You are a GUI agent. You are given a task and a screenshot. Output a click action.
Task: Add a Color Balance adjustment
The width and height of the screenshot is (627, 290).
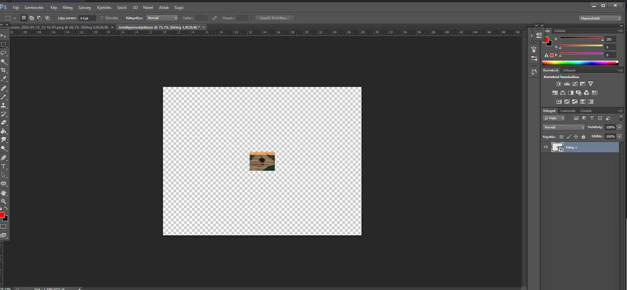click(563, 92)
